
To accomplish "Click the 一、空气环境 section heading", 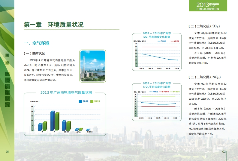I will [37, 43].
